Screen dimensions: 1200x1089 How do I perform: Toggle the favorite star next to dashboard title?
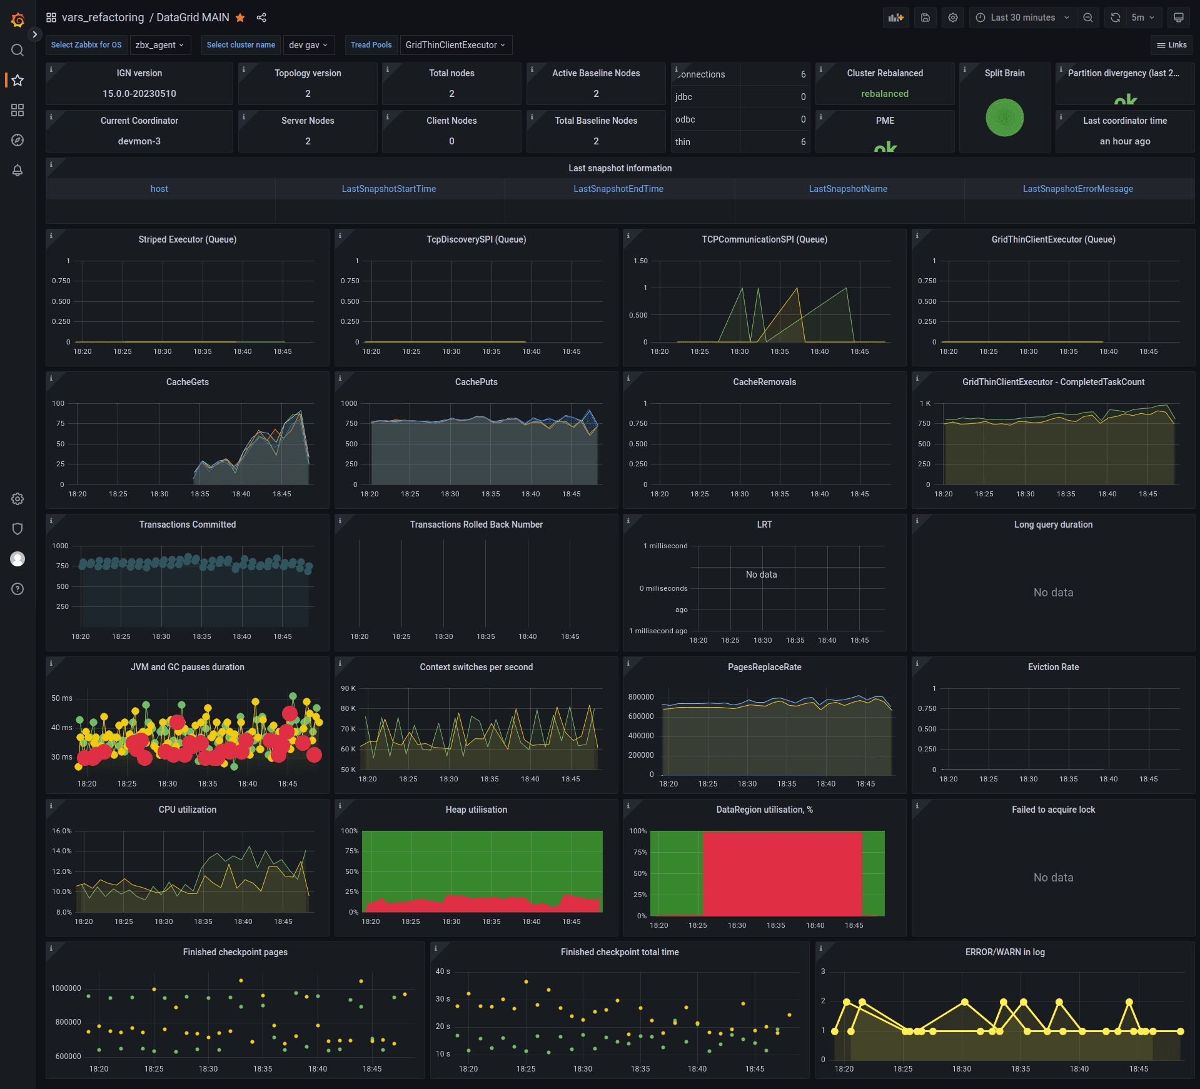pyautogui.click(x=240, y=18)
